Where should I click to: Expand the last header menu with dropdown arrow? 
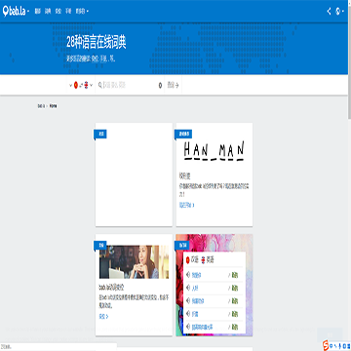click(82, 12)
